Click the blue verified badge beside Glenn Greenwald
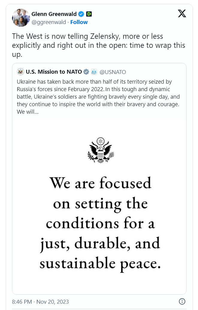Viewport: 198px width, 310px height. tap(81, 14)
